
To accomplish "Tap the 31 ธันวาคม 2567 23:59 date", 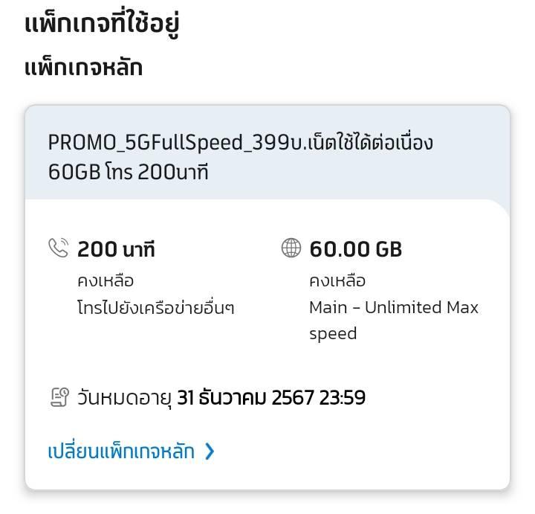I will pyautogui.click(x=271, y=397).
